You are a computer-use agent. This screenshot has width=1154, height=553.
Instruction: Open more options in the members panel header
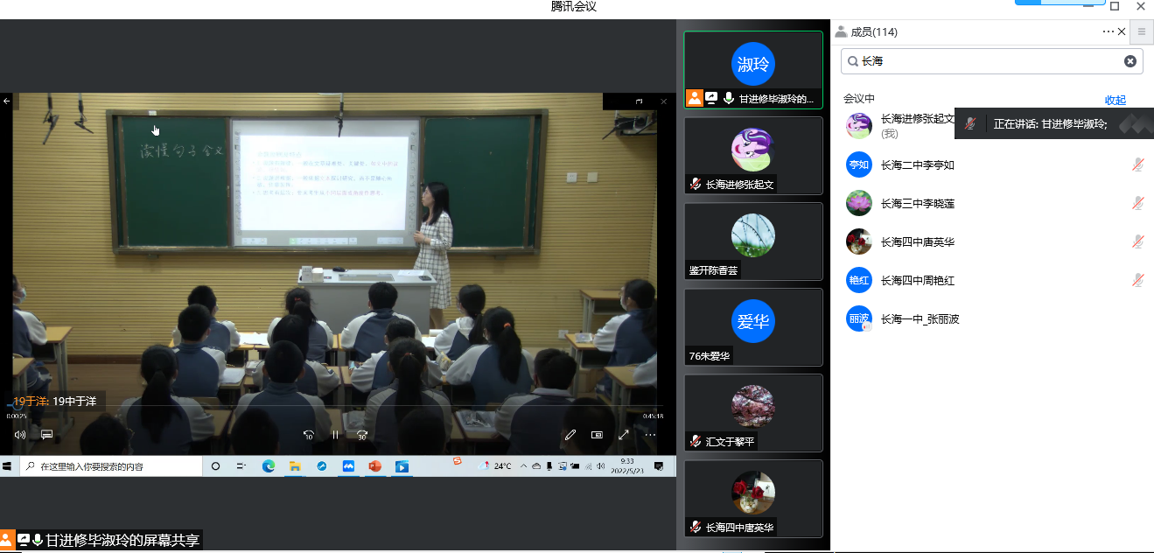pos(1109,31)
